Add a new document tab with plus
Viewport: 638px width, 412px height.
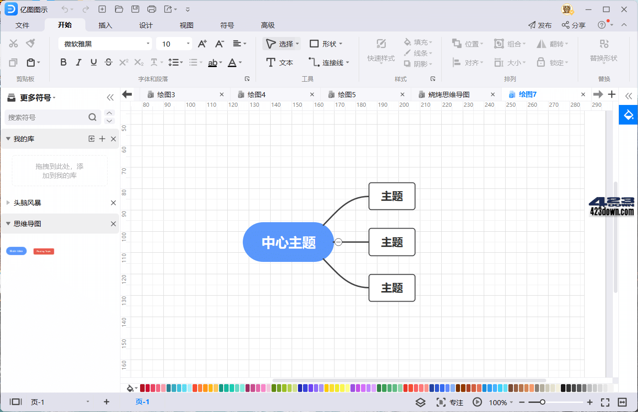click(x=612, y=94)
